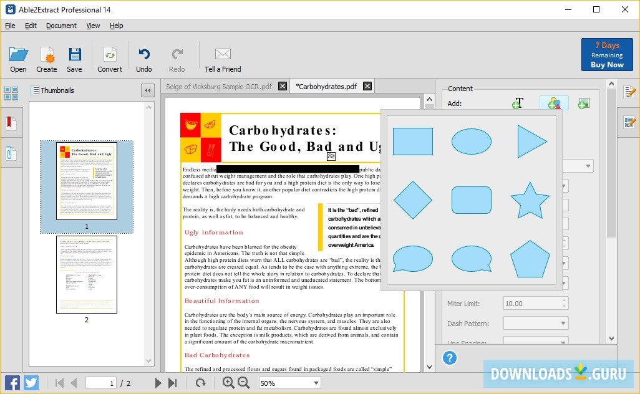Image resolution: width=640 pixels, height=394 pixels.
Task: Select page 2 thumbnail
Action: [x=87, y=274]
